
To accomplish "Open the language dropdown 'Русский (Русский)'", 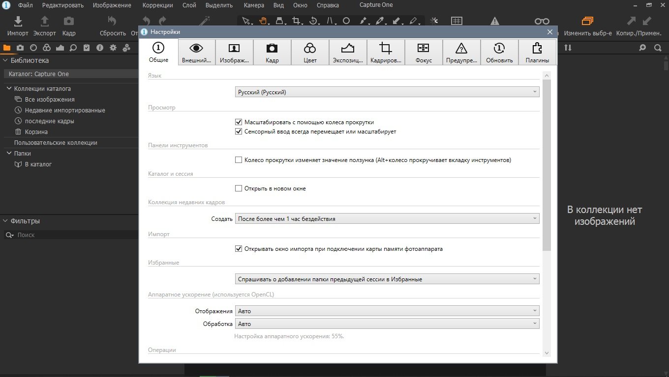I will click(x=387, y=92).
